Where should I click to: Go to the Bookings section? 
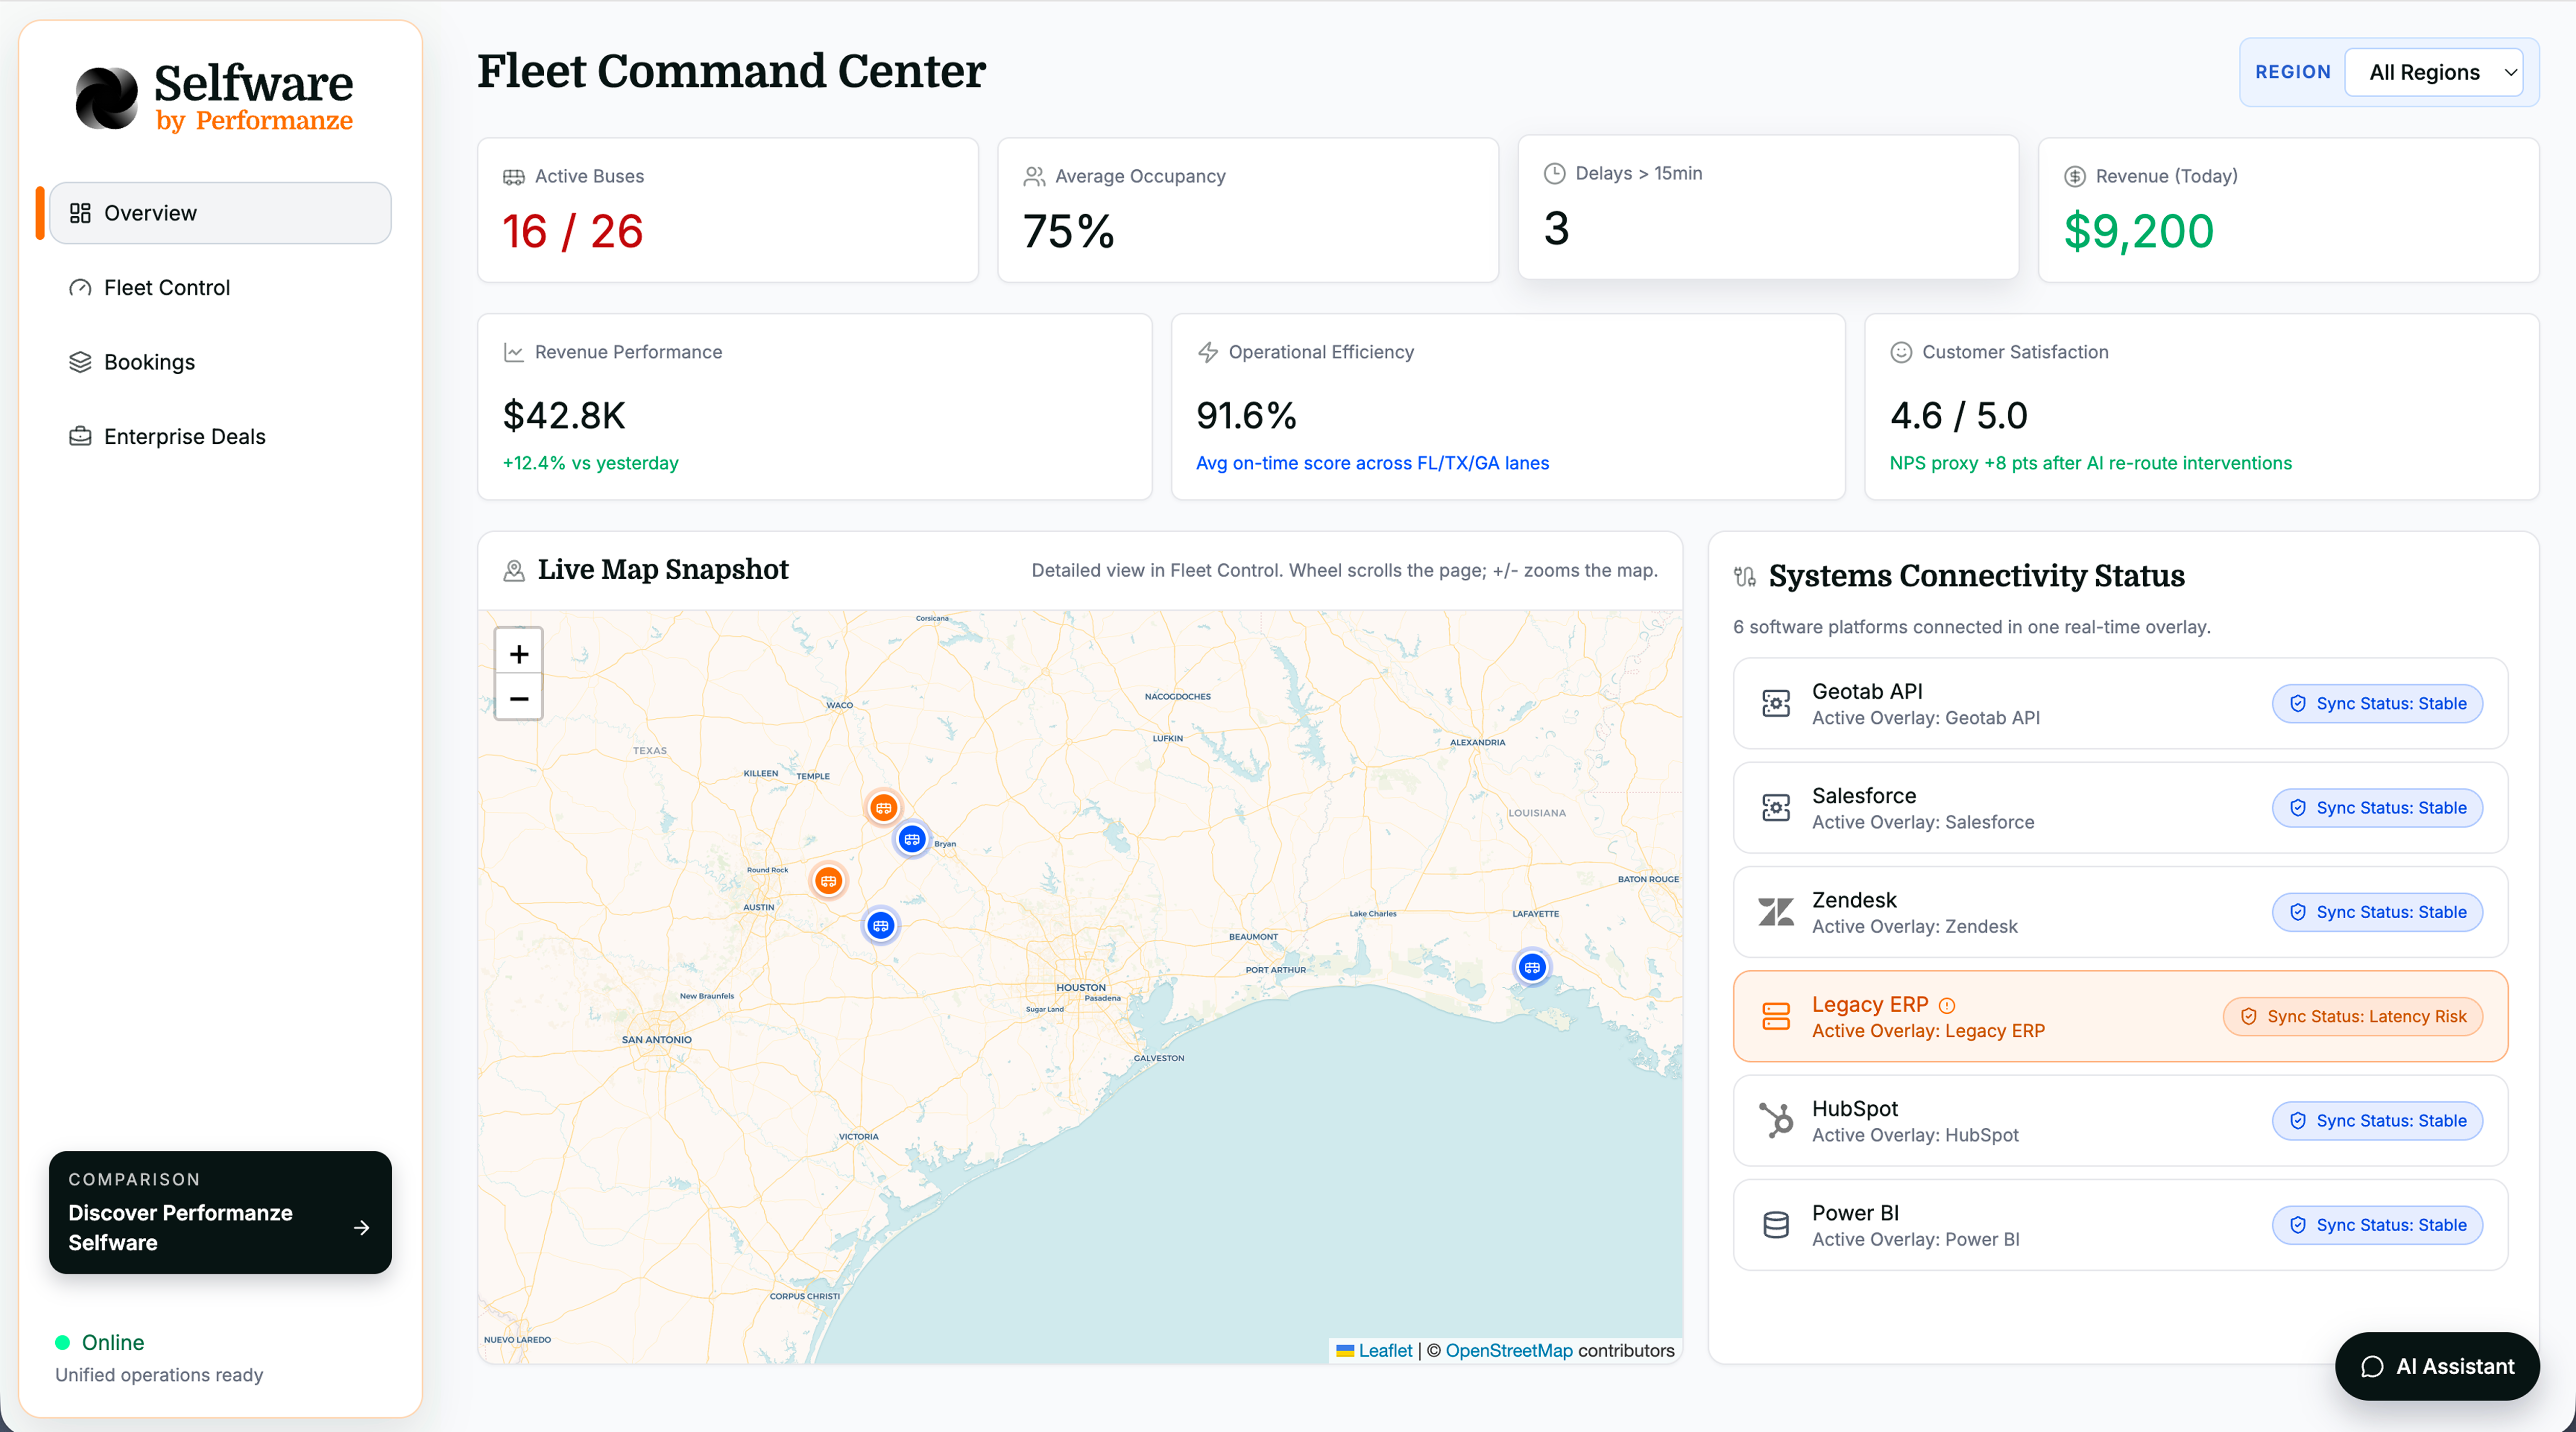(x=149, y=362)
